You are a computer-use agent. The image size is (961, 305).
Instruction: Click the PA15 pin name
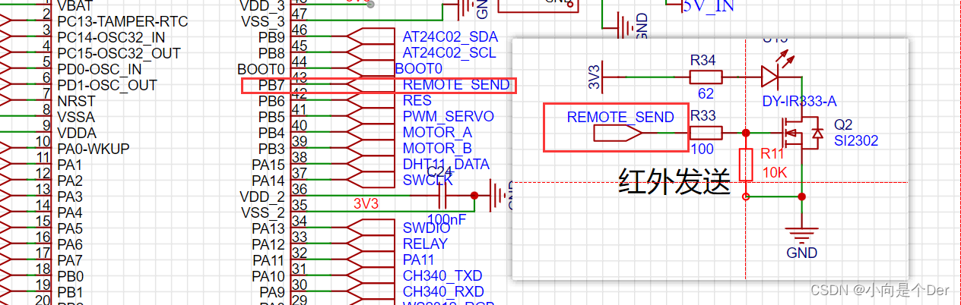click(268, 165)
